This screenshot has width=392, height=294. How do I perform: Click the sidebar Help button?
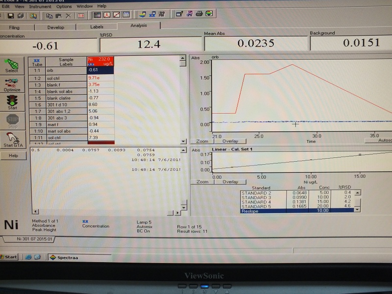[13, 155]
